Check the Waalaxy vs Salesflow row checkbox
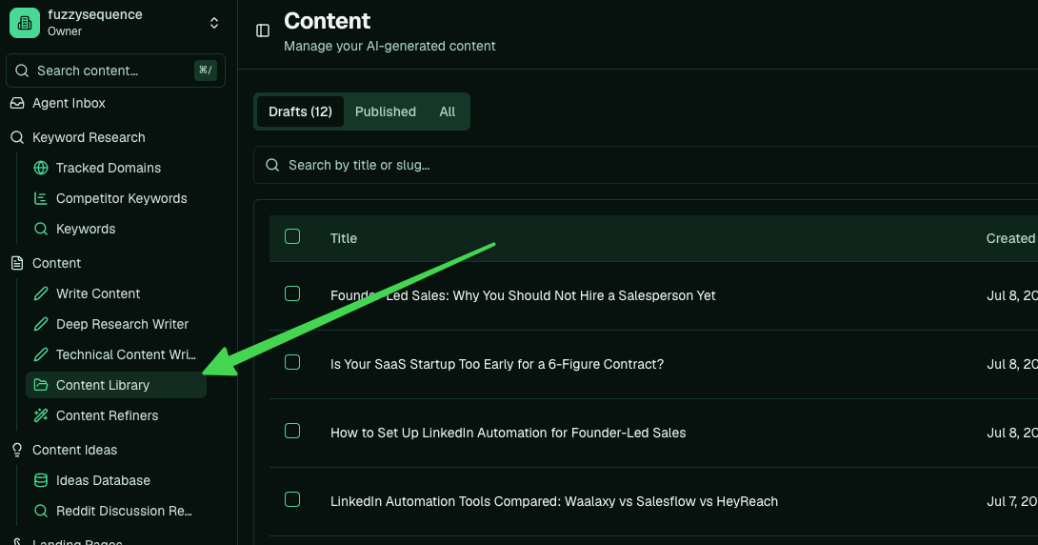The width and height of the screenshot is (1038, 545). (292, 499)
